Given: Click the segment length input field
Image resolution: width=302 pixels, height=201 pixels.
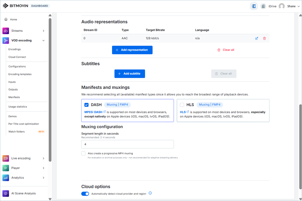Looking at the screenshot, I should pos(128,144).
